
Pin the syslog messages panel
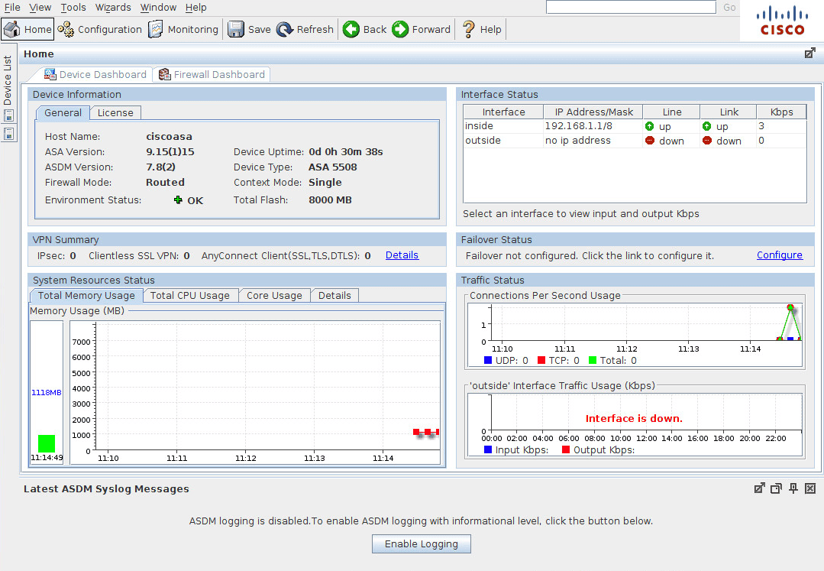tap(793, 488)
